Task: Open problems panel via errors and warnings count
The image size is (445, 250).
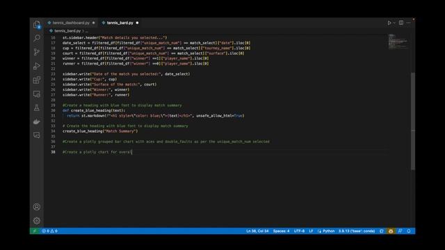Action: [49, 231]
